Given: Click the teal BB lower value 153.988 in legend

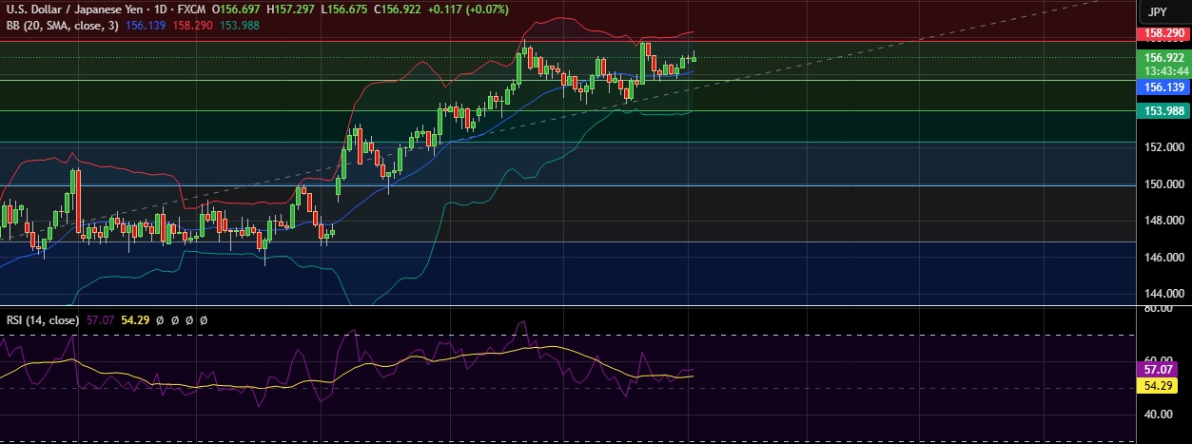Looking at the screenshot, I should (239, 24).
